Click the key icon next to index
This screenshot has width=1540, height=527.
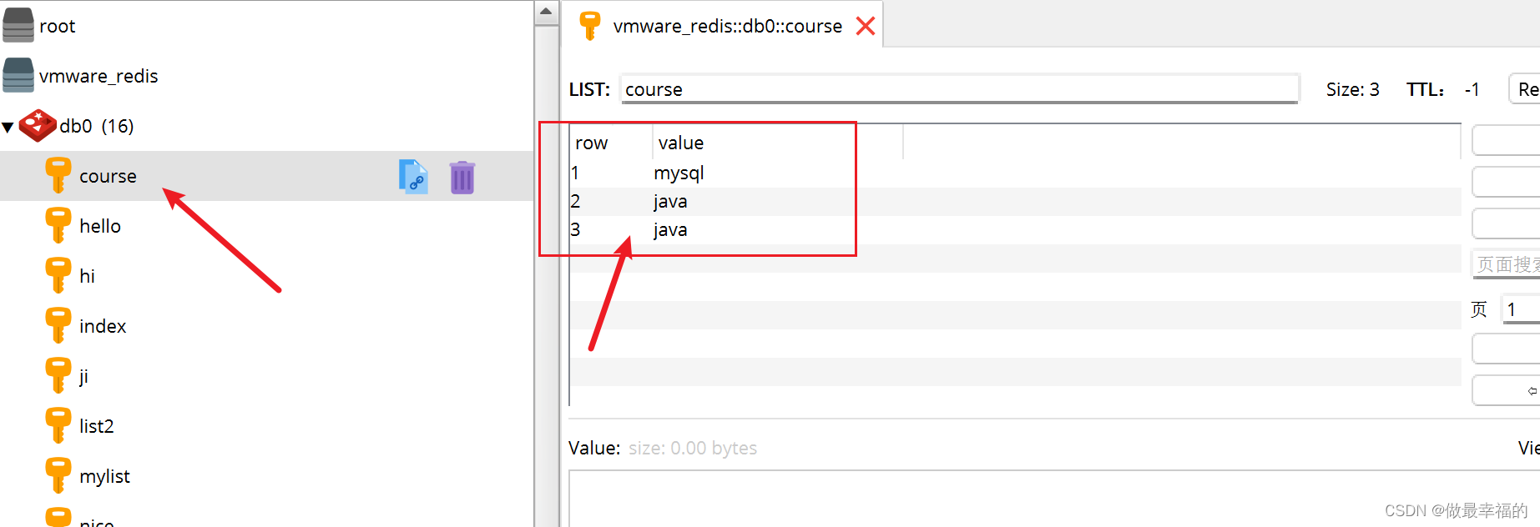point(58,326)
